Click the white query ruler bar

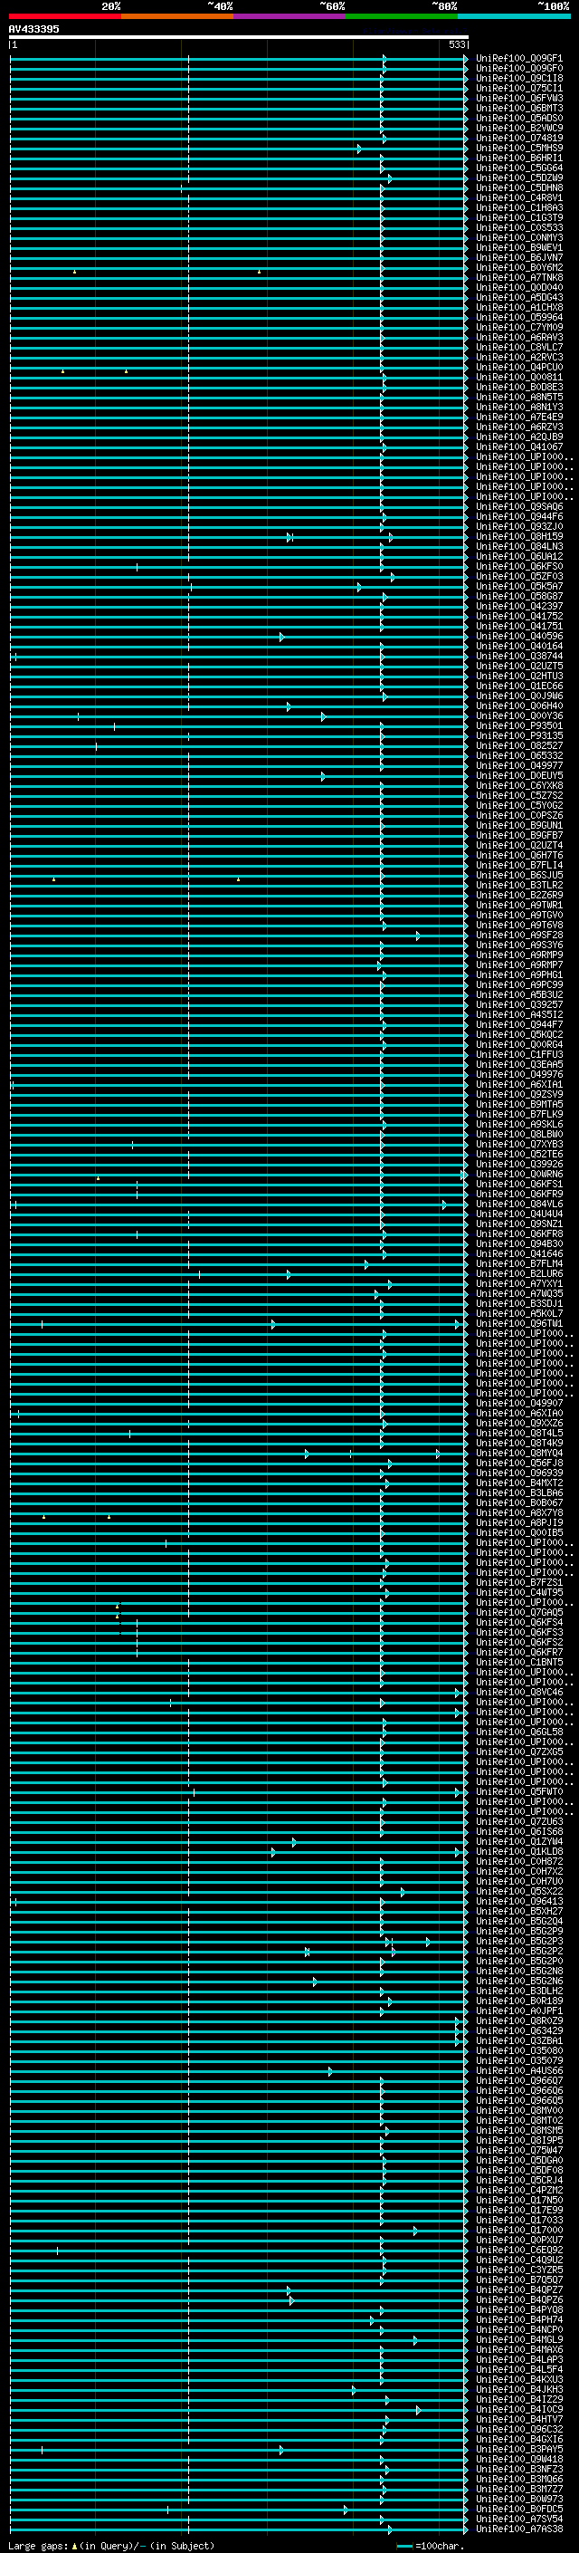click(239, 36)
